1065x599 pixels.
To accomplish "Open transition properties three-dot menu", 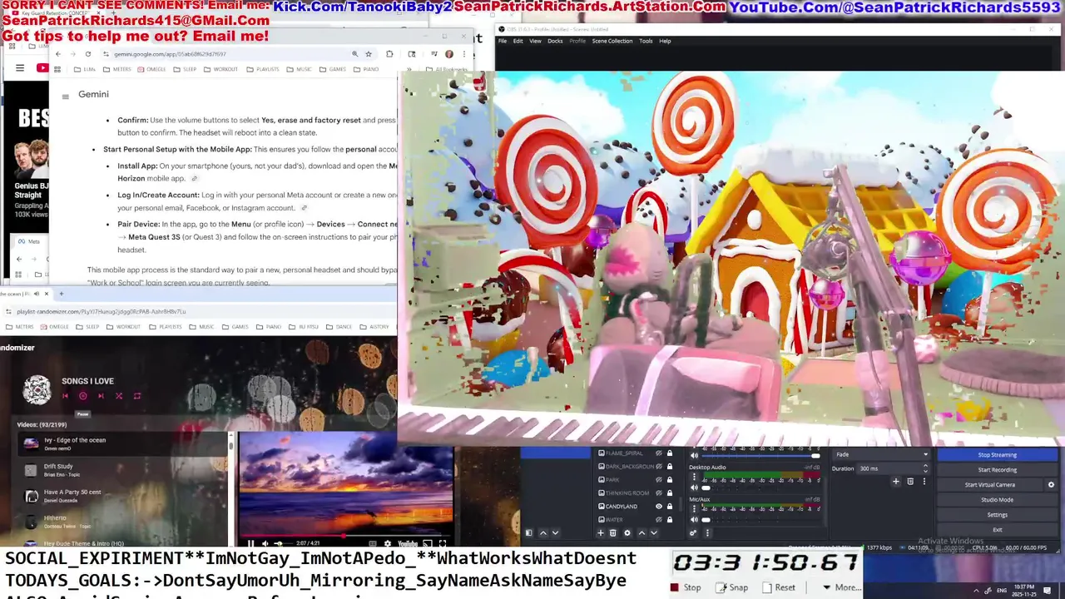I will click(x=924, y=482).
